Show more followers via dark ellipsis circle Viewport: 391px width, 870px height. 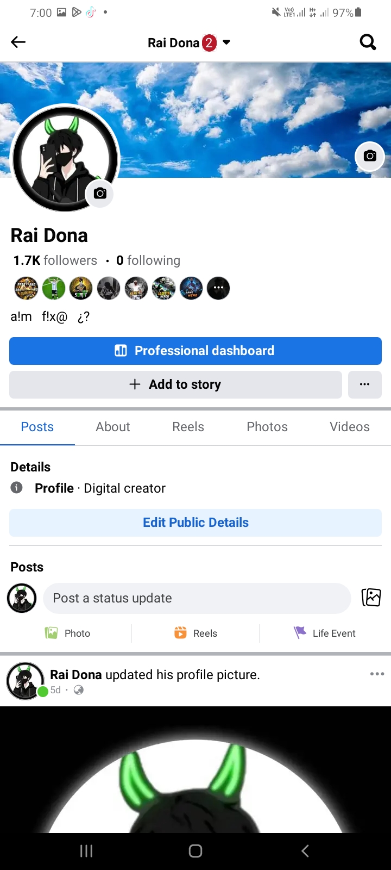point(218,288)
